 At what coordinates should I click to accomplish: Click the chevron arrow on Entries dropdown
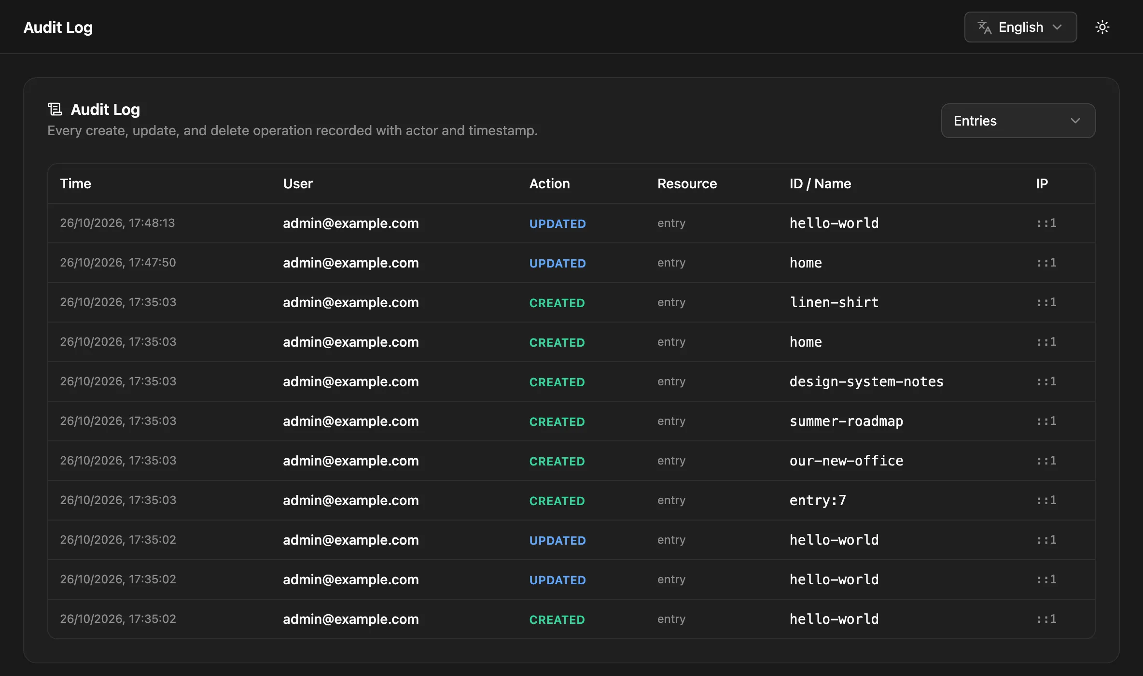pos(1075,121)
